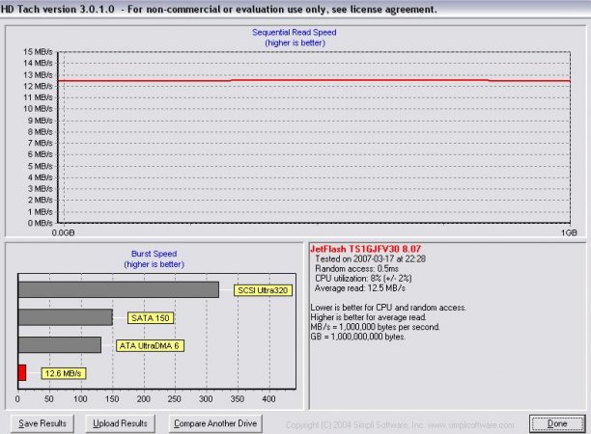This screenshot has height=434, width=591.
Task: Click the 'GB = 1,000,000,000 bytes' note
Action: click(357, 337)
